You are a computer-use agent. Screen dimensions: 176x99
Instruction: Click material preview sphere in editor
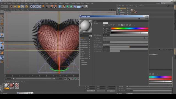86,26
